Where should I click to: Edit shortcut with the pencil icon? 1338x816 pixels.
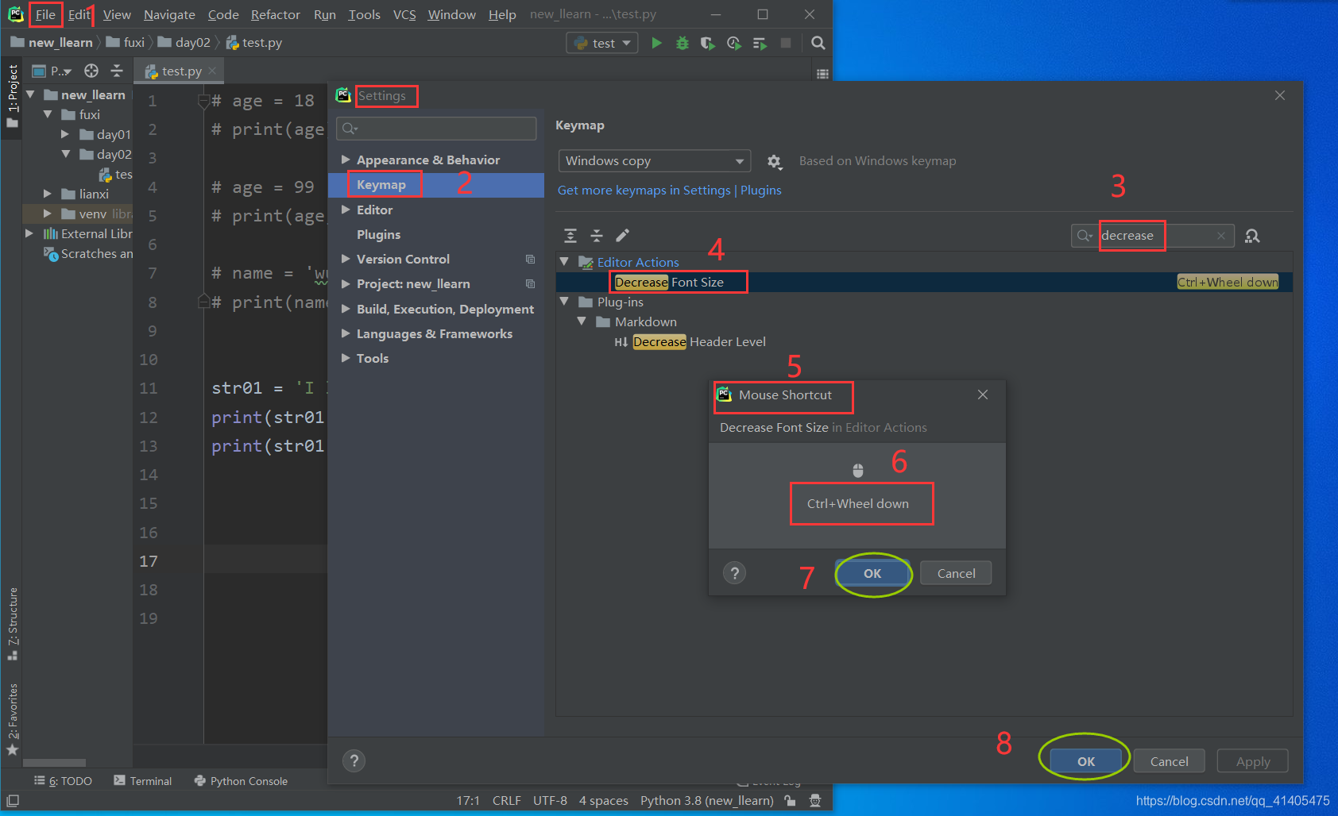[x=623, y=235]
